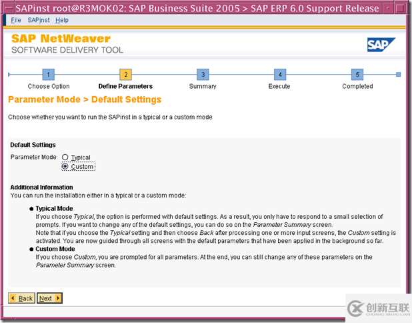Click the 'Define Parameters' step label
412x323 pixels.
(125, 86)
